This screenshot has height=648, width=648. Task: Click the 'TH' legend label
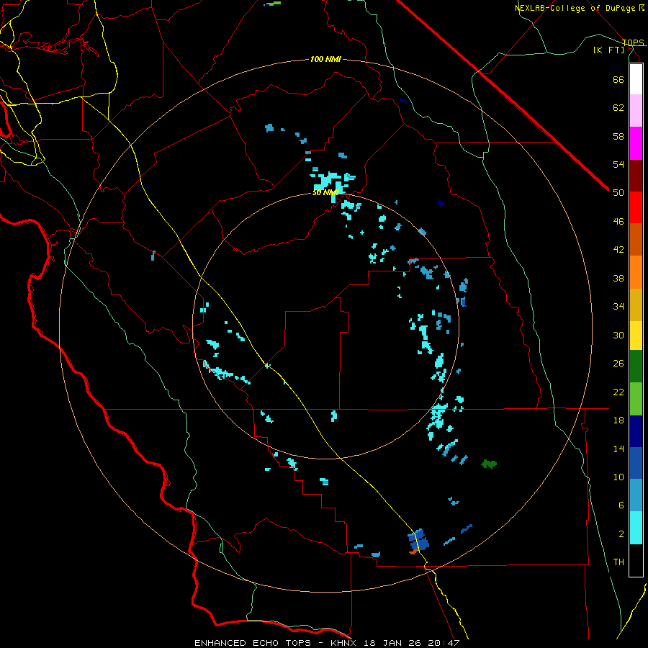coord(618,562)
